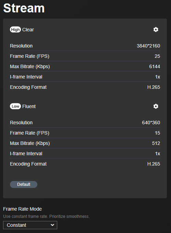Image resolution: width=171 pixels, height=233 pixels.
Task: Reset stream settings with Default button
Action: tap(24, 184)
